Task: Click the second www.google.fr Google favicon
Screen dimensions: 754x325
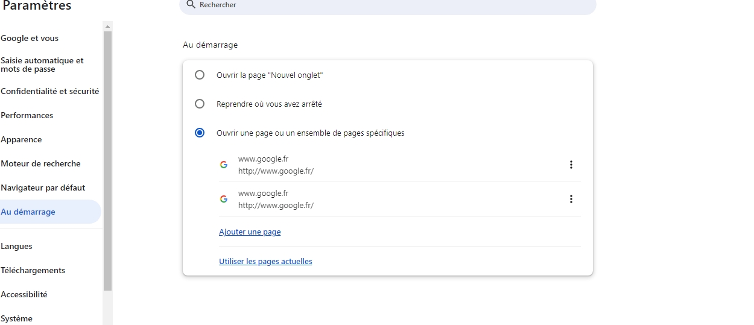Action: click(224, 199)
